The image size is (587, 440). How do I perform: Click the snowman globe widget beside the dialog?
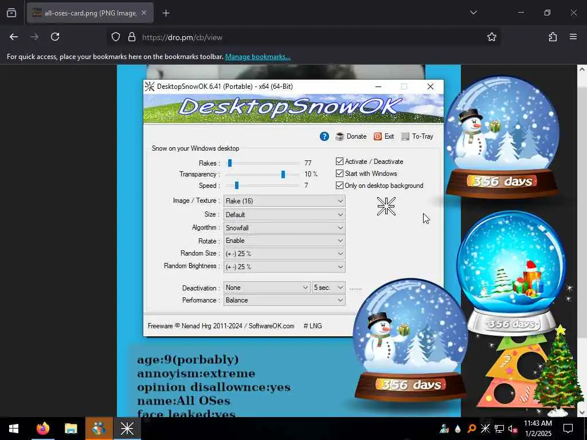tap(502, 136)
